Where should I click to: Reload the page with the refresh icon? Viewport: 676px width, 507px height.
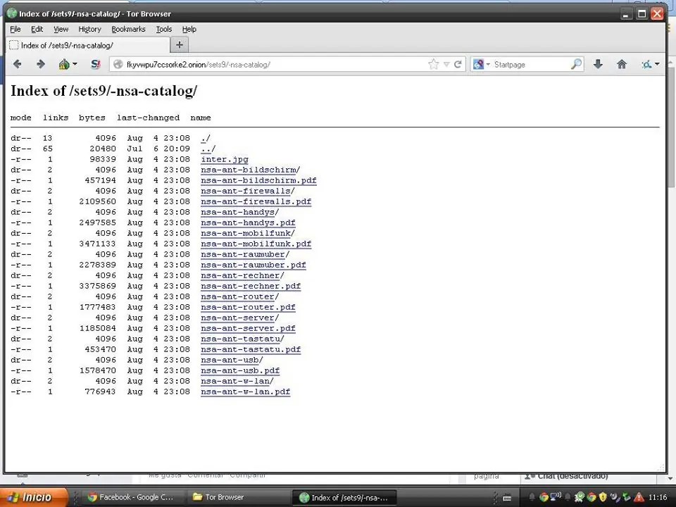click(458, 64)
